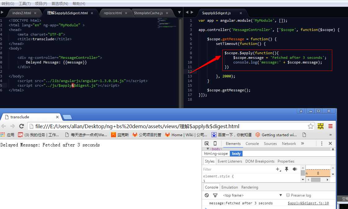Viewport: 348px width, 209px height.
Task: Open the Properties sidebar tab
Action: point(286,161)
